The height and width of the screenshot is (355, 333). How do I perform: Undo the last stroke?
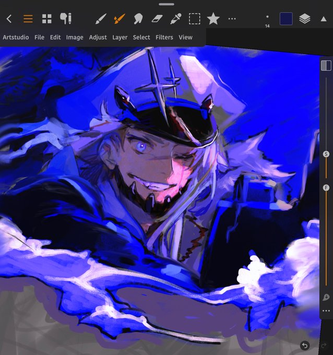[x=305, y=346]
